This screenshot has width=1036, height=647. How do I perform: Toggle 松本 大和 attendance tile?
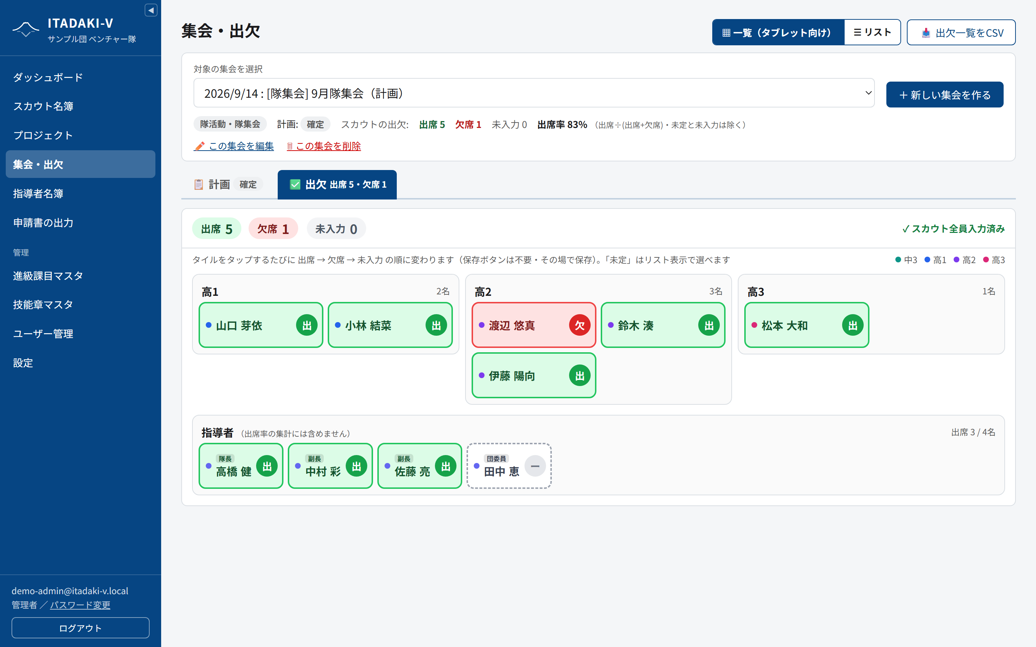[x=806, y=325]
